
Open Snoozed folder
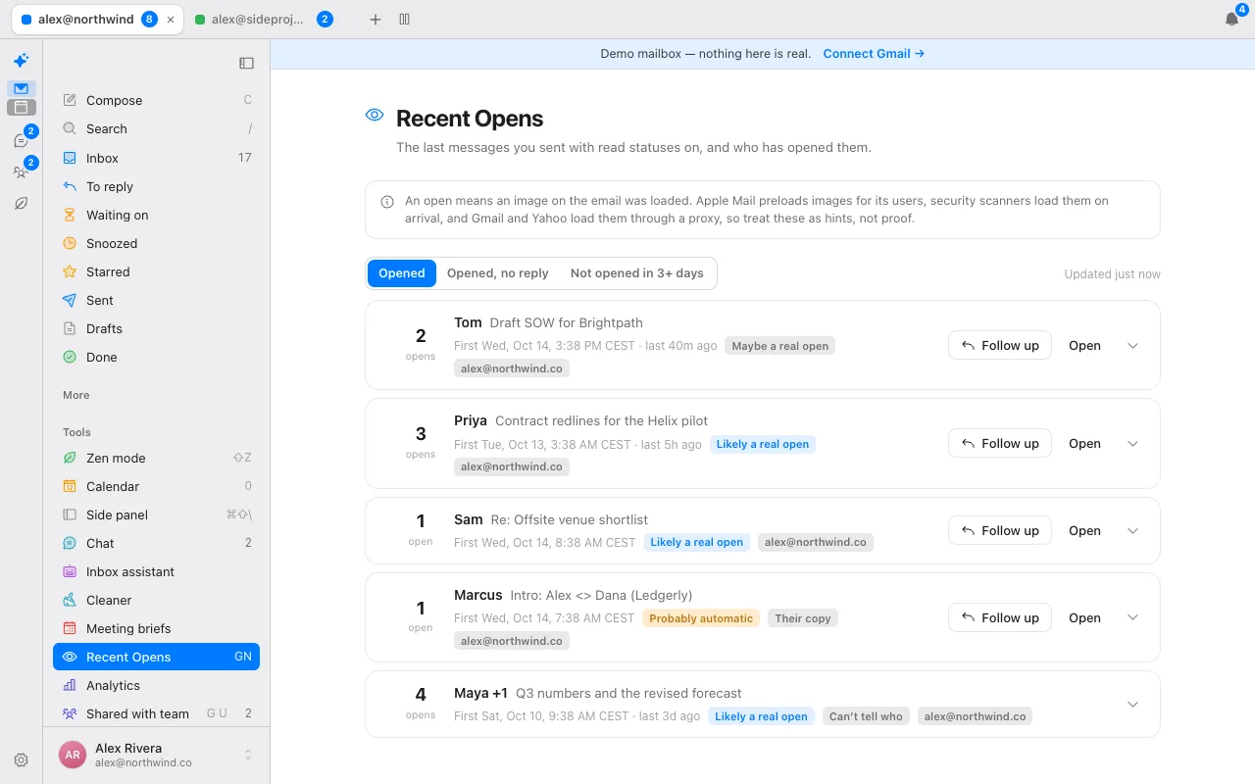(157, 243)
